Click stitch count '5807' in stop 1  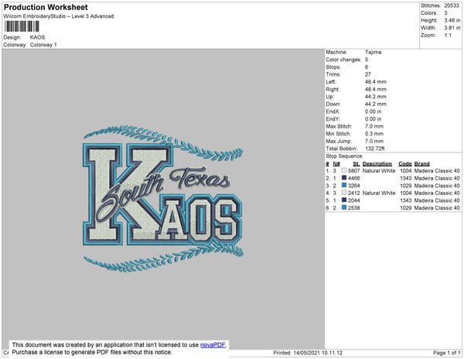[354, 171]
